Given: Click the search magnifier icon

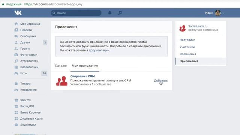Looking at the screenshot, I should tap(54, 13).
